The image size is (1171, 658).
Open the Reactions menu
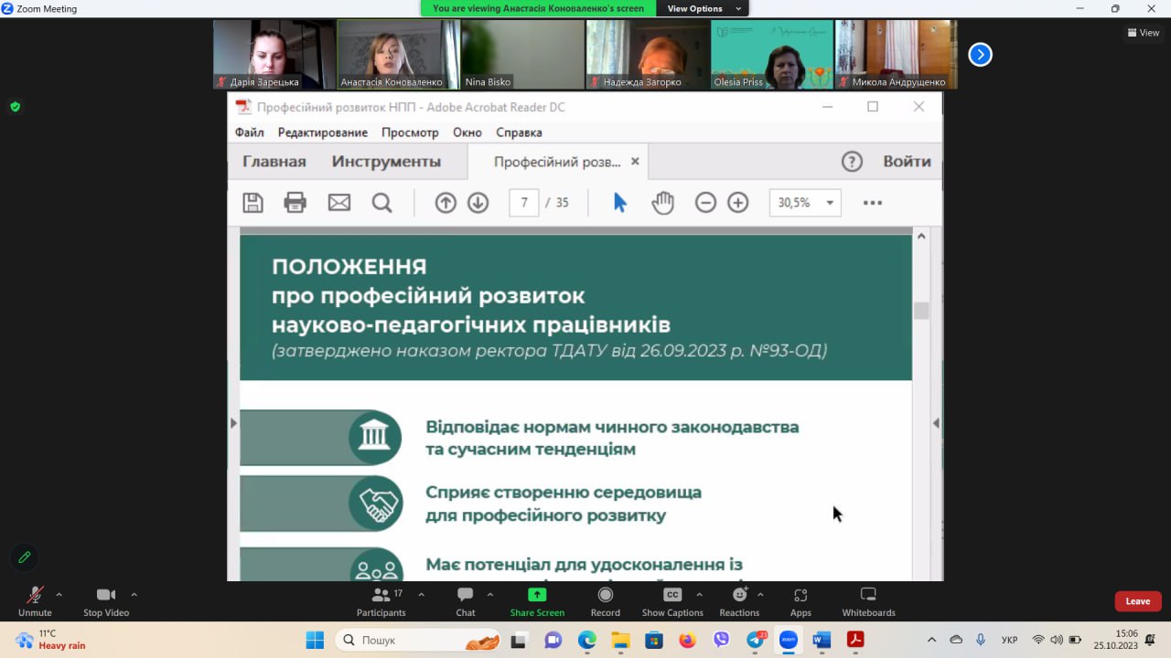coord(739,601)
